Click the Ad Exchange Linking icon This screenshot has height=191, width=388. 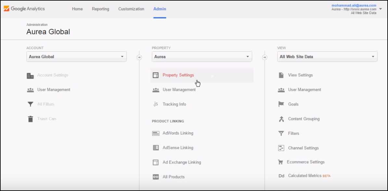(x=155, y=162)
